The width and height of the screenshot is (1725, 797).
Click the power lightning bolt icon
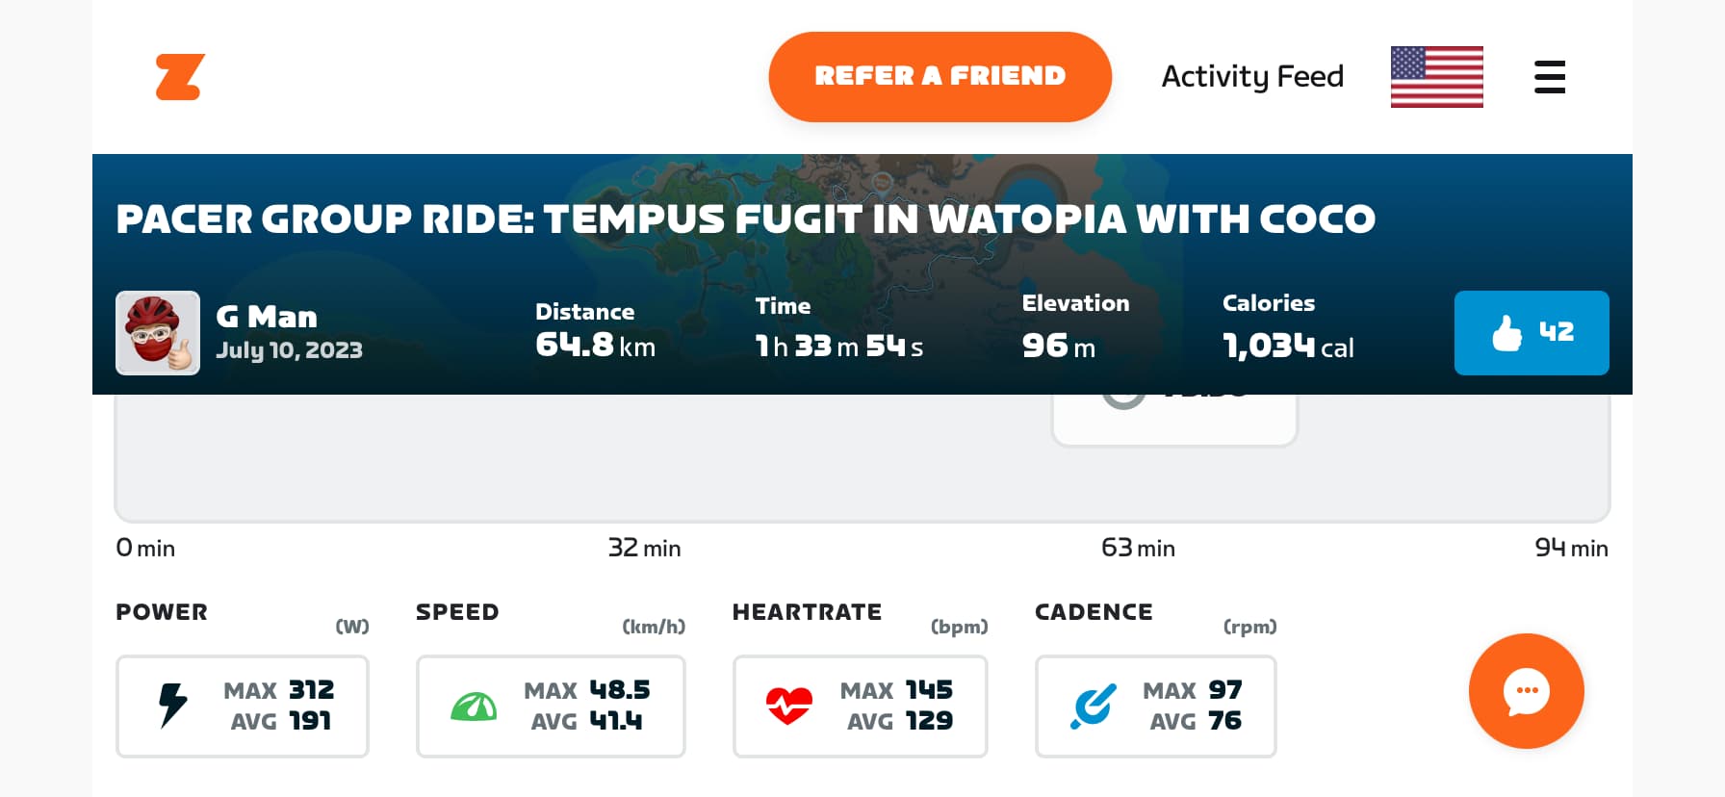coord(172,706)
